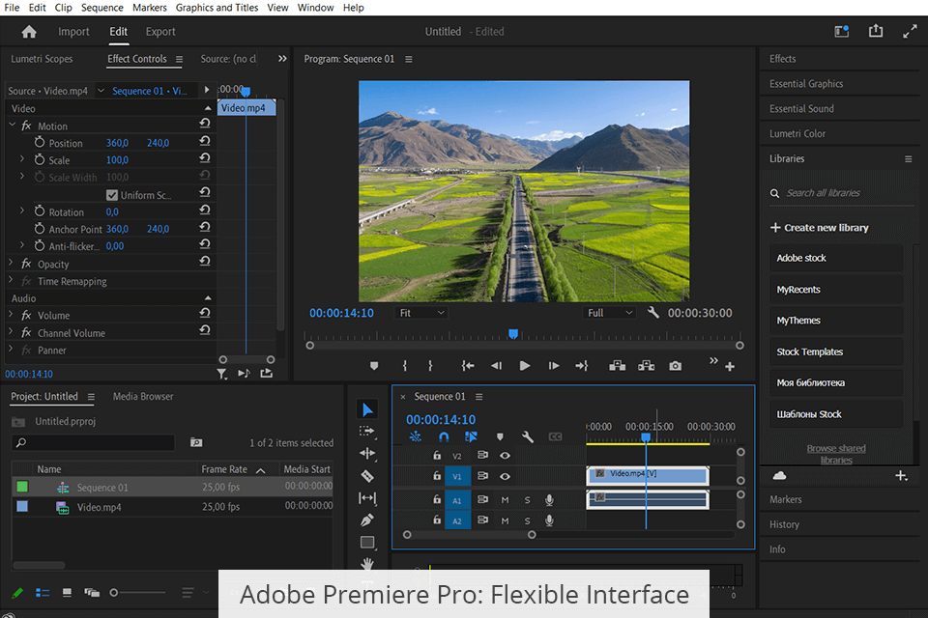
Task: Switch to the Media Browser tab
Action: (x=143, y=396)
